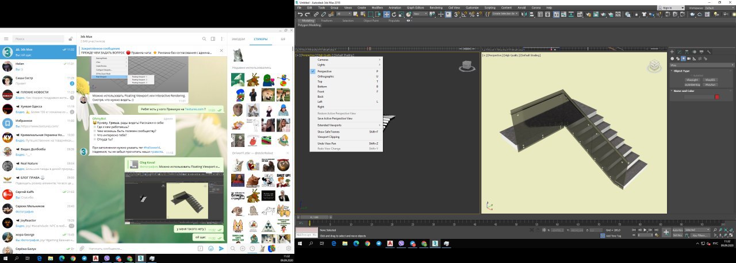Click the Undo arrow in 3ds Max toolbar
This screenshot has width=736, height=263.
(x=300, y=14)
